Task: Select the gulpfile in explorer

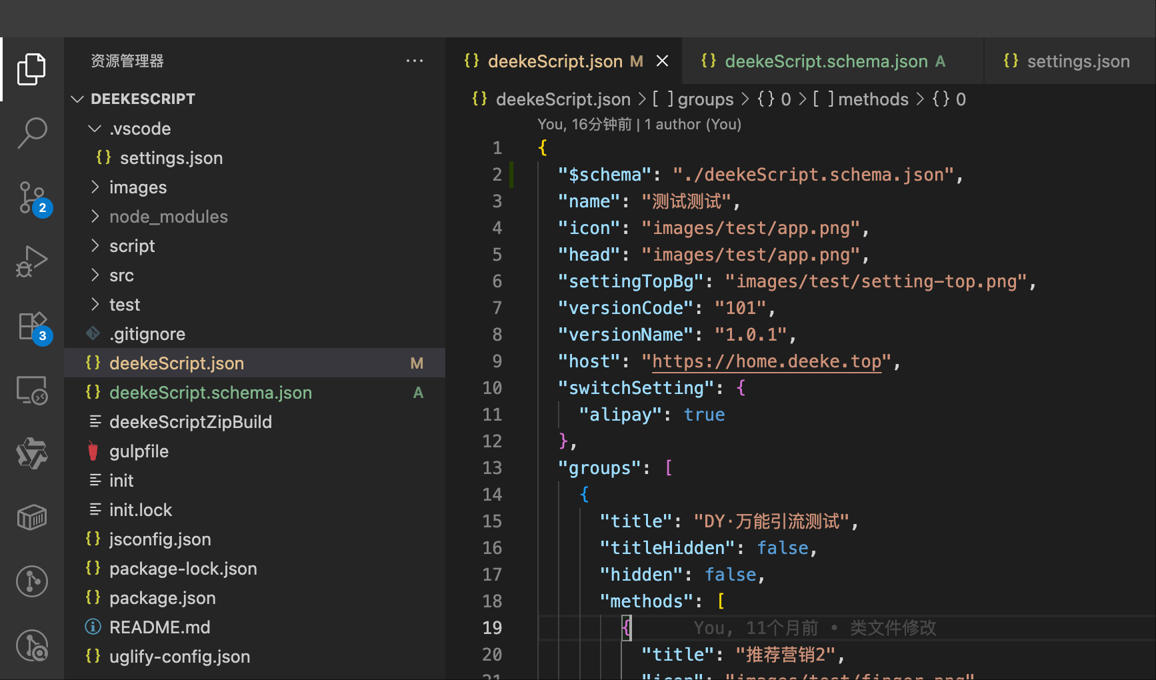Action: pos(139,451)
